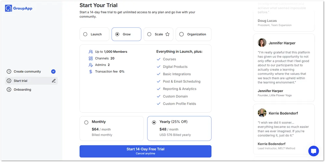The image size is (325, 162).
Task: Select the Organization plan radio button
Action: (x=181, y=34)
